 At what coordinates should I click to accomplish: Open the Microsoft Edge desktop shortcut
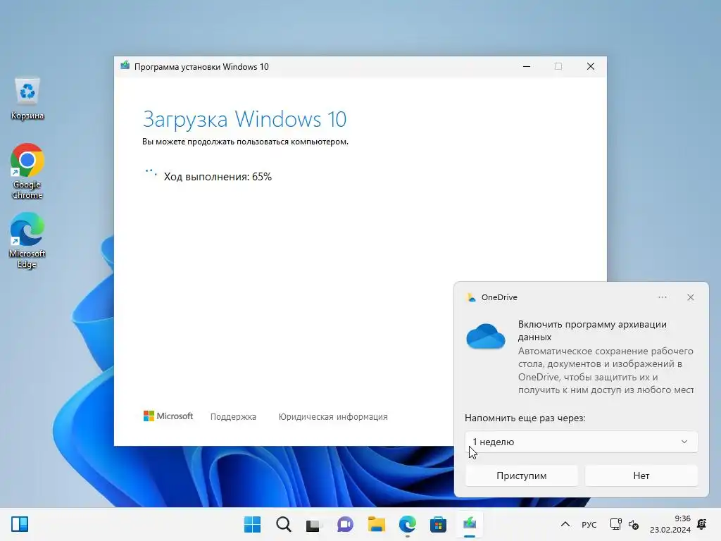tap(27, 240)
